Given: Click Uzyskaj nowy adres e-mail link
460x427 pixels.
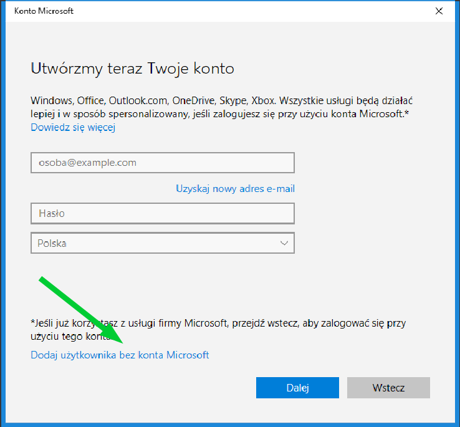Looking at the screenshot, I should tap(235, 189).
